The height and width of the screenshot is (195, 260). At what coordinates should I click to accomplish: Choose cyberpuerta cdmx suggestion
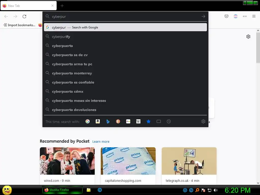[125, 91]
